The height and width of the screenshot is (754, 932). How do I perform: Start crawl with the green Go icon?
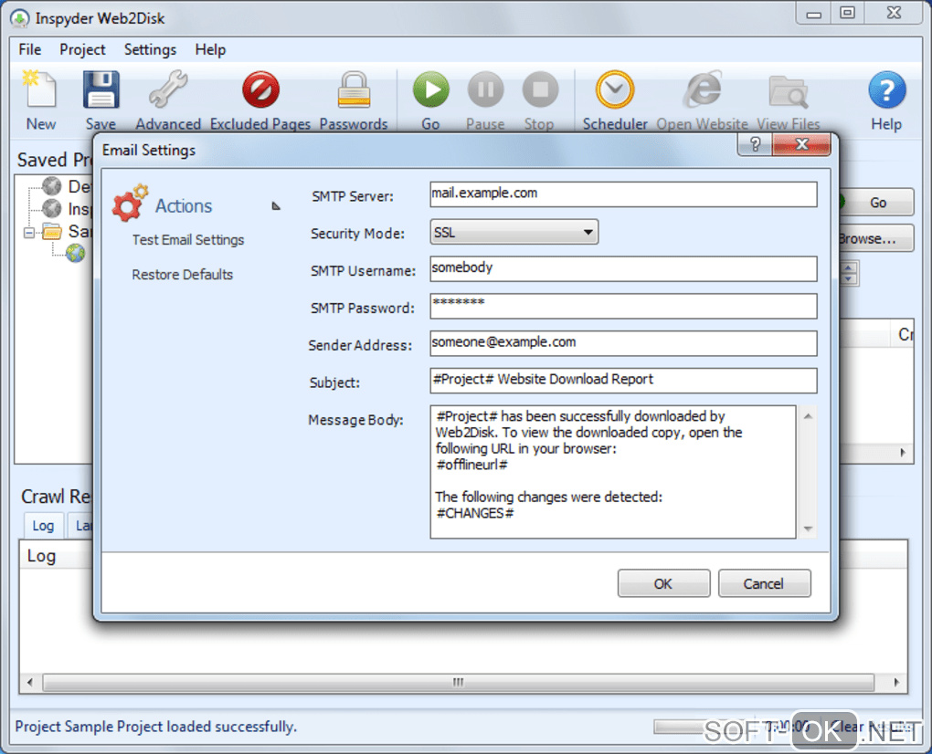click(x=431, y=90)
